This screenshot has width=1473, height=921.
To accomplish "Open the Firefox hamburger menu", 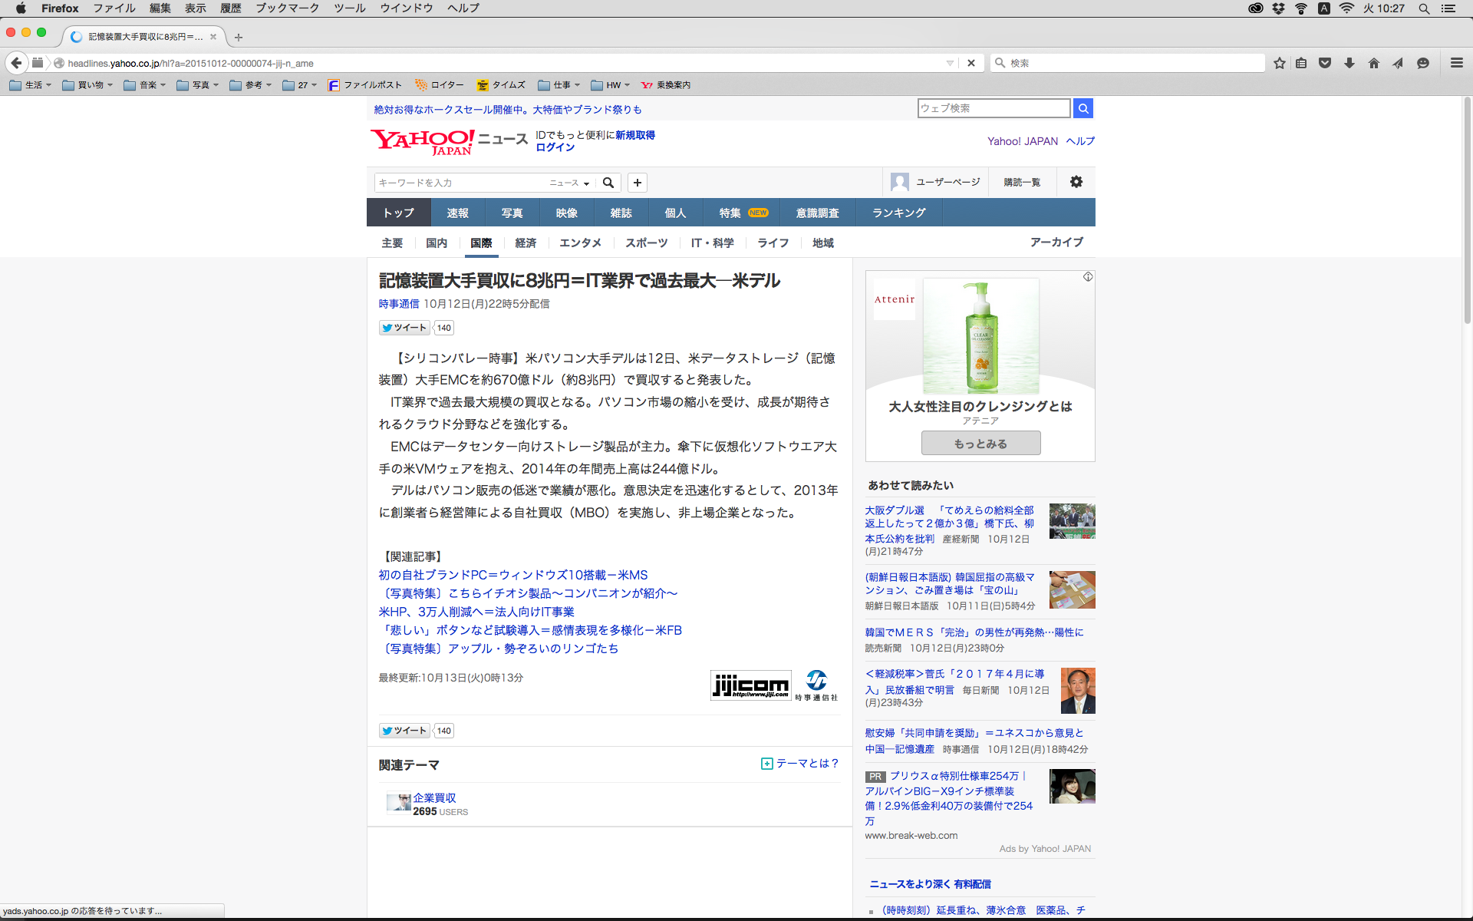I will [1456, 63].
